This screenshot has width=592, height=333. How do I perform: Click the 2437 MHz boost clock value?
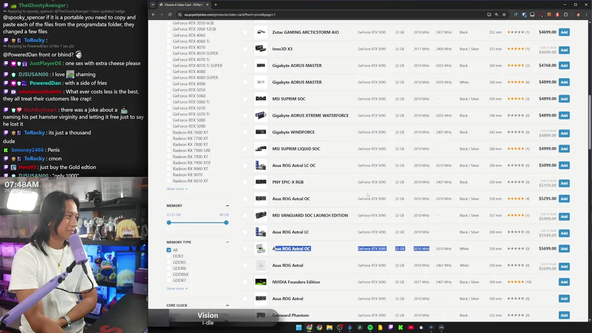coord(444,32)
